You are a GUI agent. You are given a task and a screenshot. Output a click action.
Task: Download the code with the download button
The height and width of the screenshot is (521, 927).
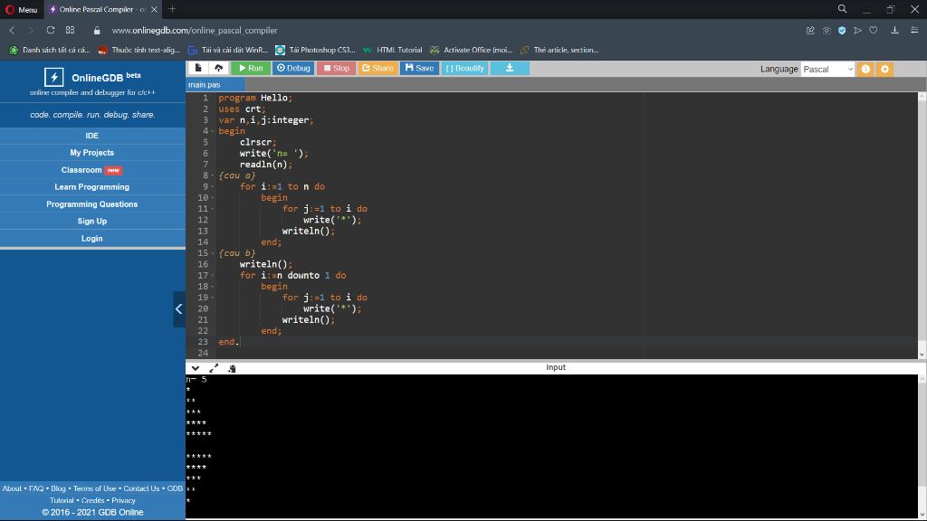510,68
